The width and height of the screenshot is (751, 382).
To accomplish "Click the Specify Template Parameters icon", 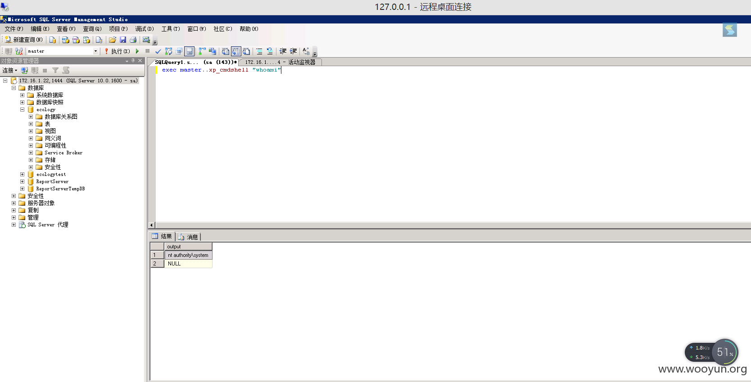I will (306, 51).
